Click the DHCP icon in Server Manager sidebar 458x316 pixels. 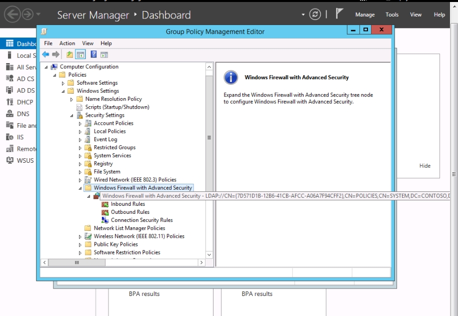(x=10, y=102)
